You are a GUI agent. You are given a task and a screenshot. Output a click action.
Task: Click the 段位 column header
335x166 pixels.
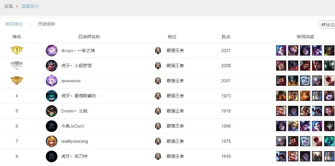[172, 37]
